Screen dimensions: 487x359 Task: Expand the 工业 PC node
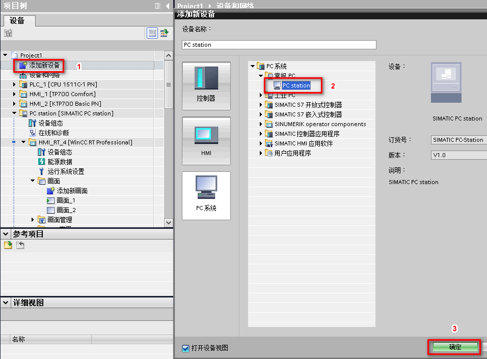[x=261, y=95]
